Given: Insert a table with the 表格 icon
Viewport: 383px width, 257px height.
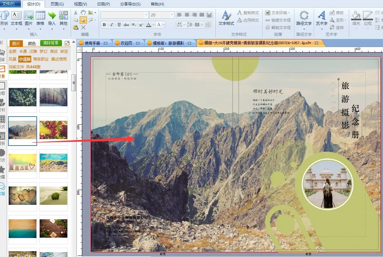Looking at the screenshot, I should click(40, 16).
